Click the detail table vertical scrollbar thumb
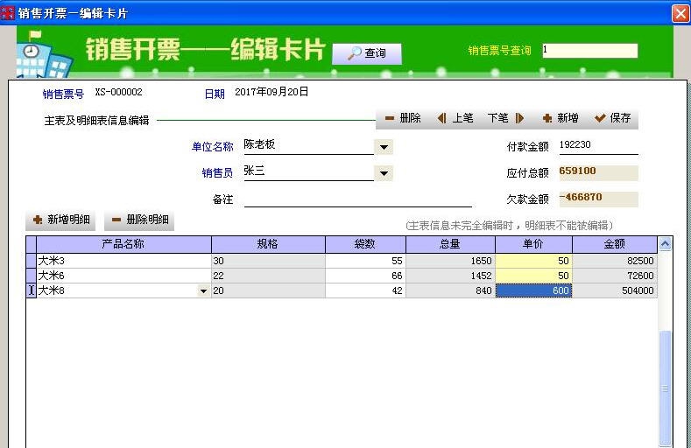This screenshot has width=691, height=448. pyautogui.click(x=665, y=388)
